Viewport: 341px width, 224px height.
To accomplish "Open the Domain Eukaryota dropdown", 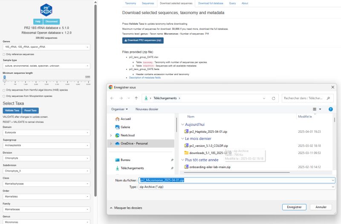I will 46,133.
